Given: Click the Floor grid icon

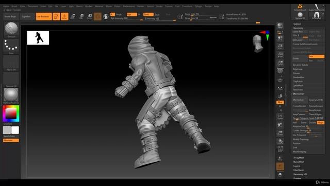Looking at the screenshot, I should tap(280, 80).
